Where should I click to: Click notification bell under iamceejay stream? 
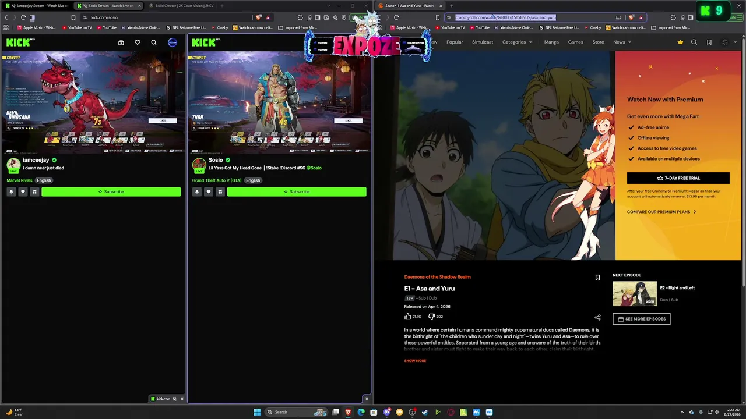[11, 191]
